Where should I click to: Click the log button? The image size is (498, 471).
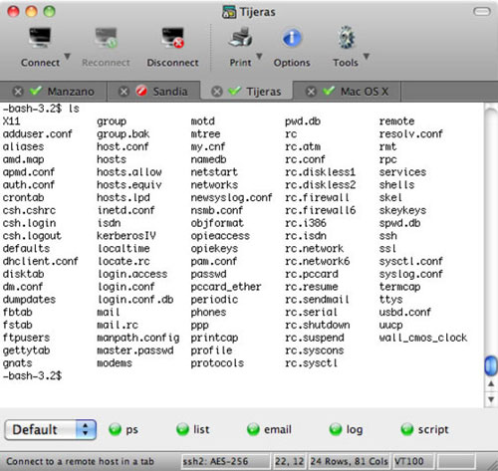coord(346,429)
